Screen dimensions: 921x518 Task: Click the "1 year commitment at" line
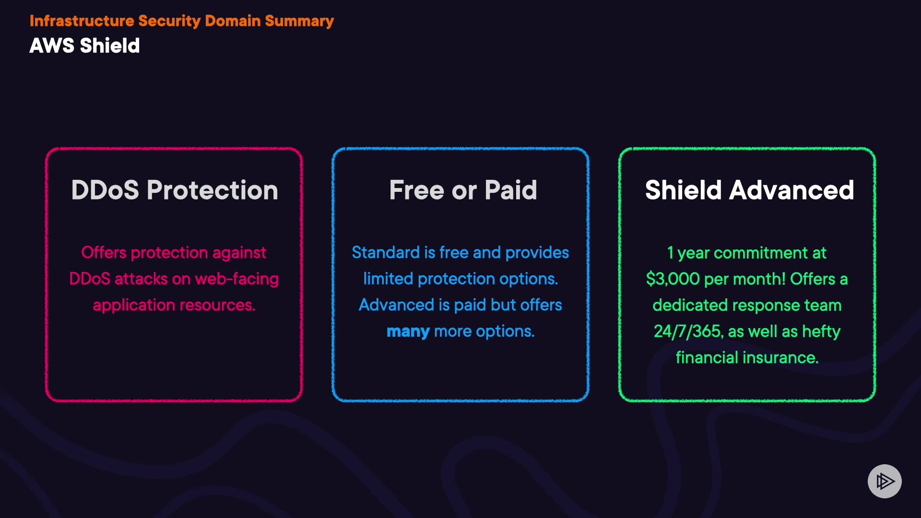pyautogui.click(x=747, y=253)
